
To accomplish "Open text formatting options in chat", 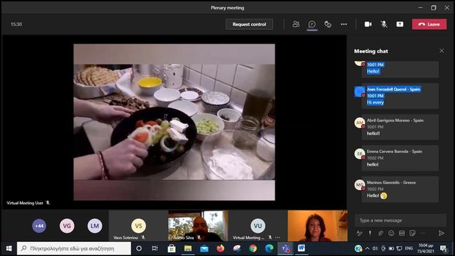I will click(360, 233).
